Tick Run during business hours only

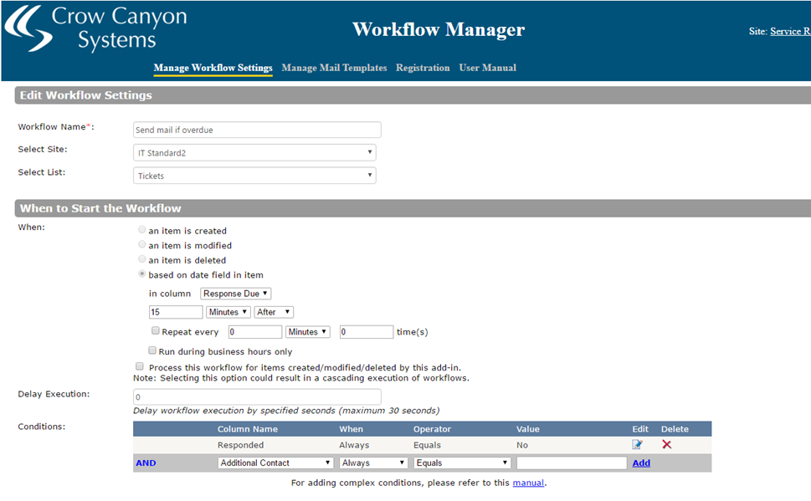tap(152, 350)
